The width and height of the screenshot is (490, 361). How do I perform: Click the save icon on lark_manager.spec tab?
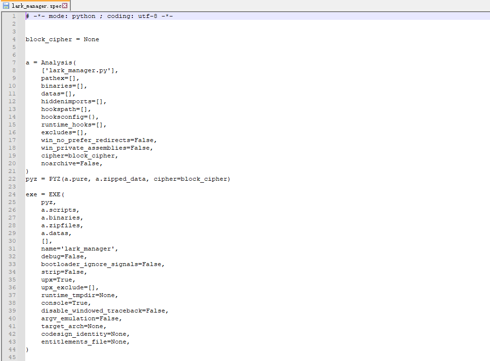click(6, 6)
